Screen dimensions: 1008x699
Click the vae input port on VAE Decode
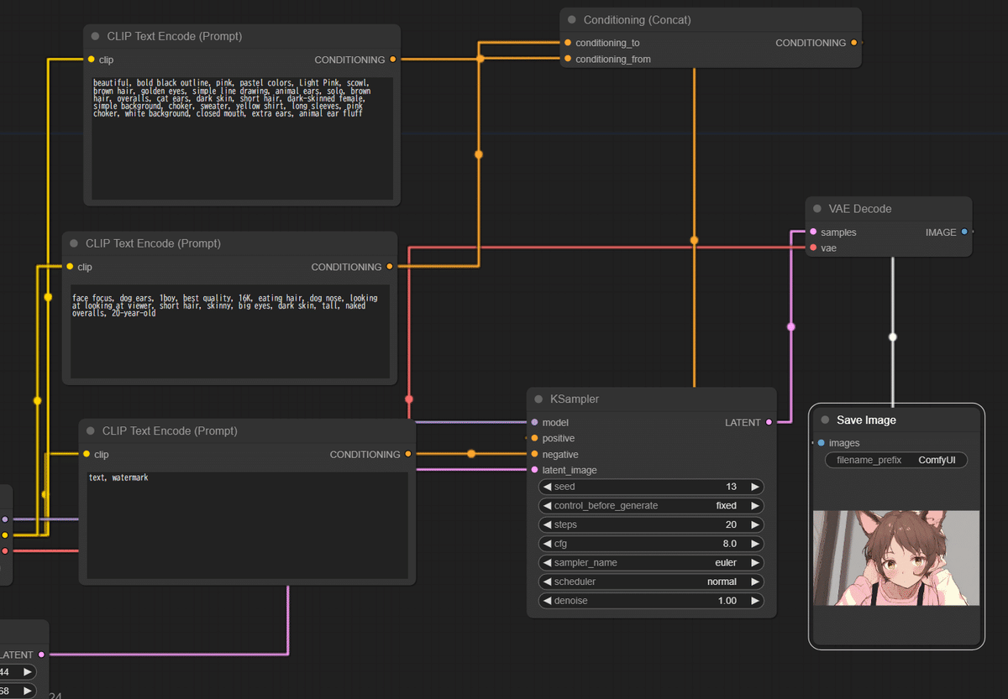coord(813,248)
